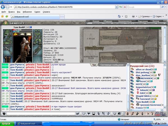Image resolution: width=168 pixels, height=126 pixels.
Task: Open the Вид menu
Action: pos(18,12)
